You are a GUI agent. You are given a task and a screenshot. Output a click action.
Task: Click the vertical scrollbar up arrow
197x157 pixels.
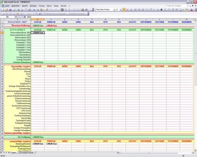[195, 20]
